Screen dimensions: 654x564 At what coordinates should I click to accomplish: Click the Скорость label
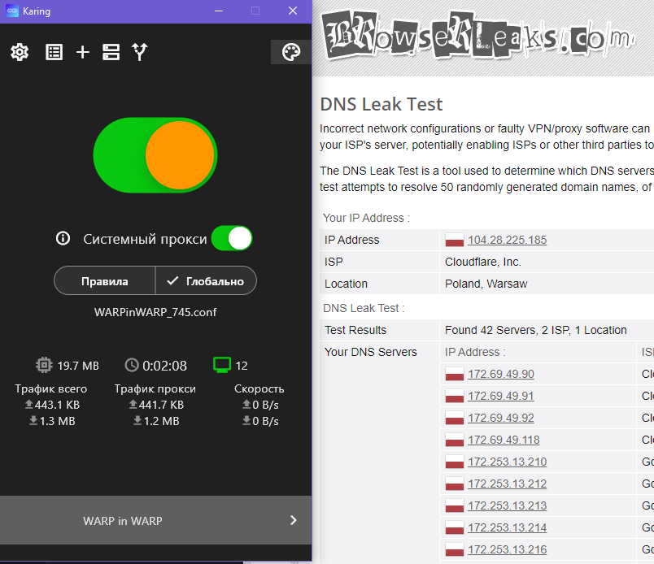(259, 389)
